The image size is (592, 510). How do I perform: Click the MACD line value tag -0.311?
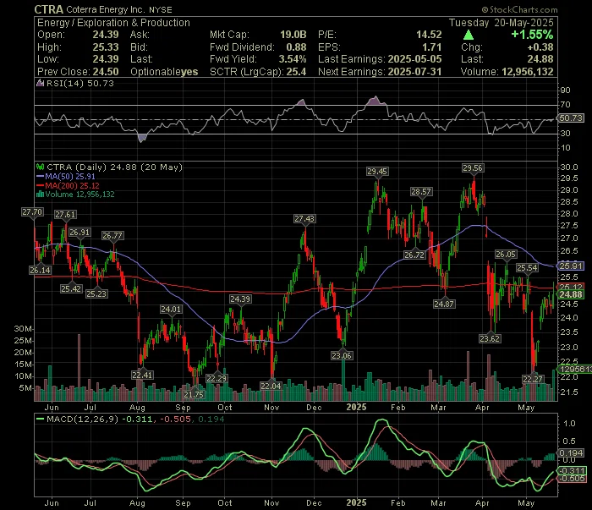click(572, 471)
